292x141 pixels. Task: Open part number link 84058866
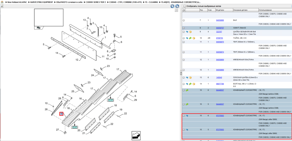tap(220, 20)
